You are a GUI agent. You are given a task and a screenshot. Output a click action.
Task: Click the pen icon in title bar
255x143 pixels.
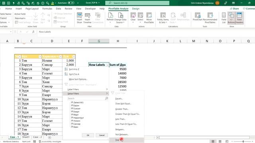point(226,3)
